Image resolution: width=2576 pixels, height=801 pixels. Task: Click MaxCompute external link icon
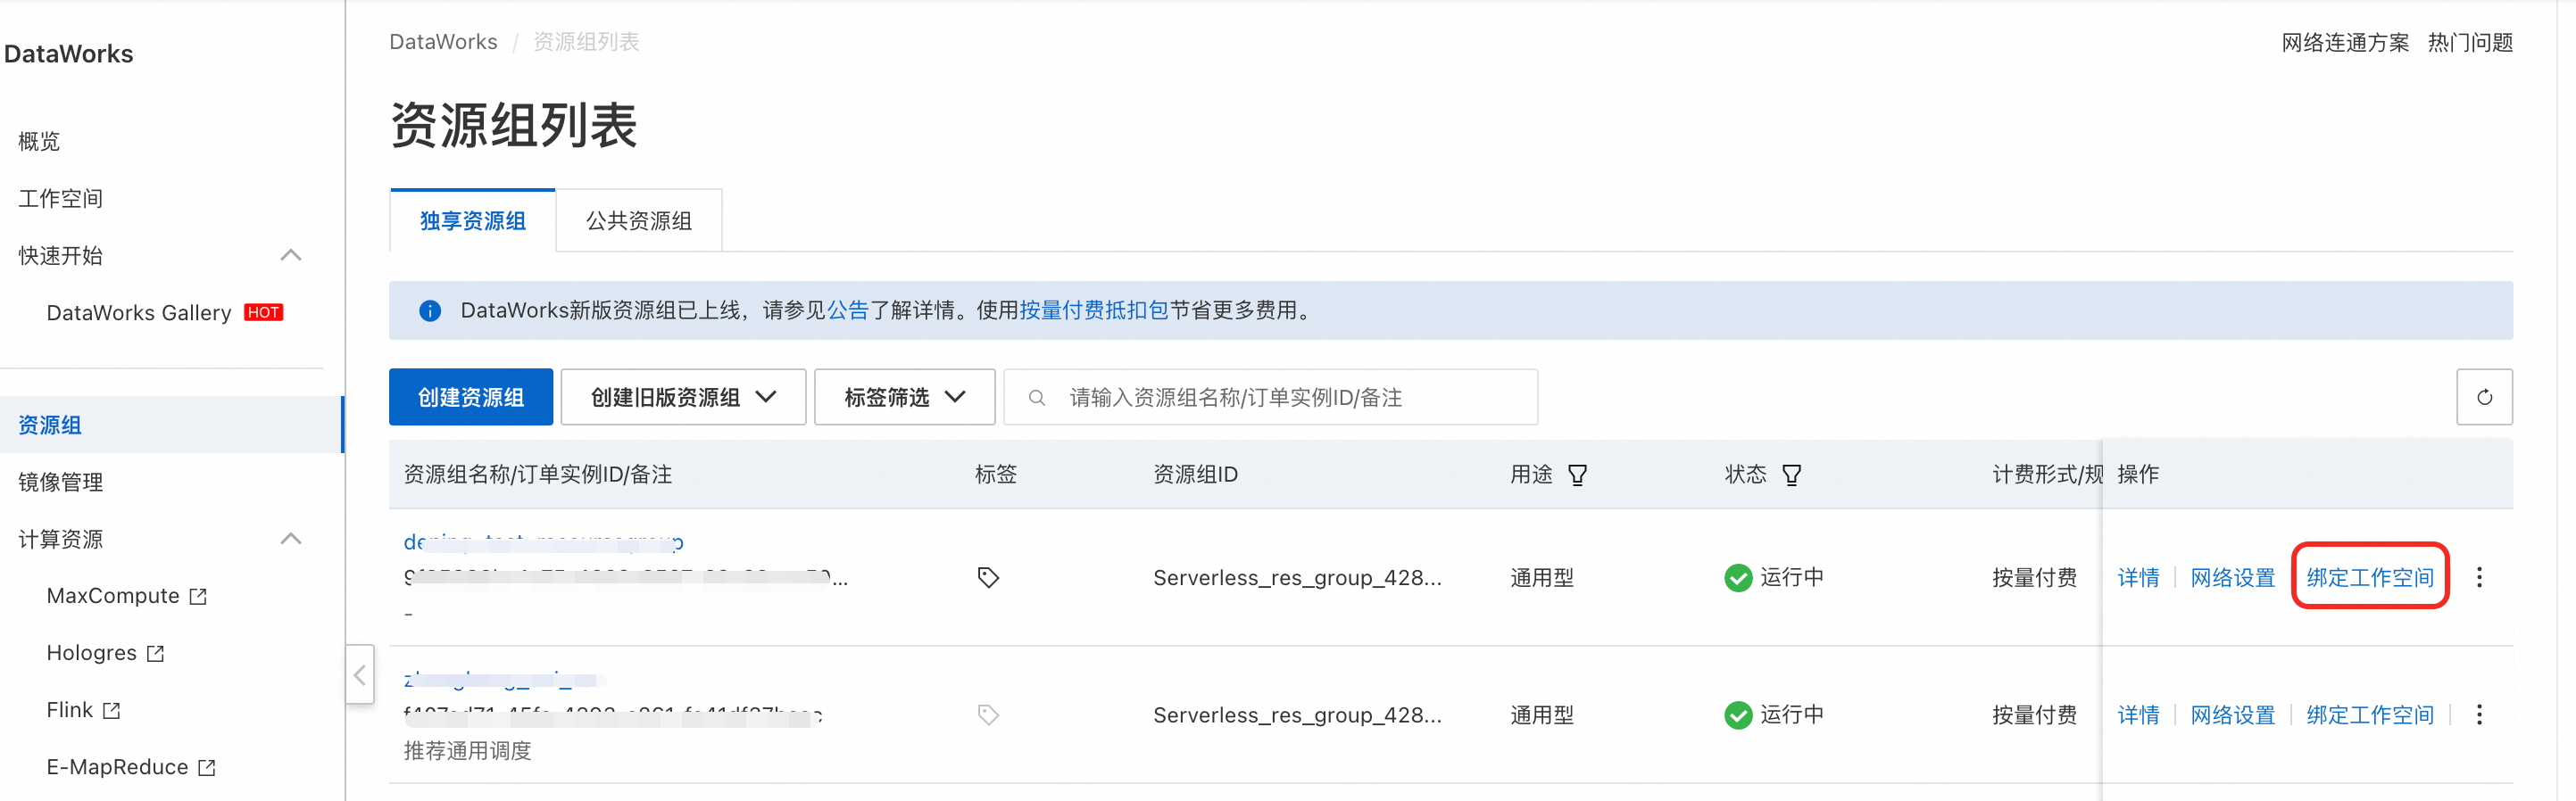(x=199, y=596)
